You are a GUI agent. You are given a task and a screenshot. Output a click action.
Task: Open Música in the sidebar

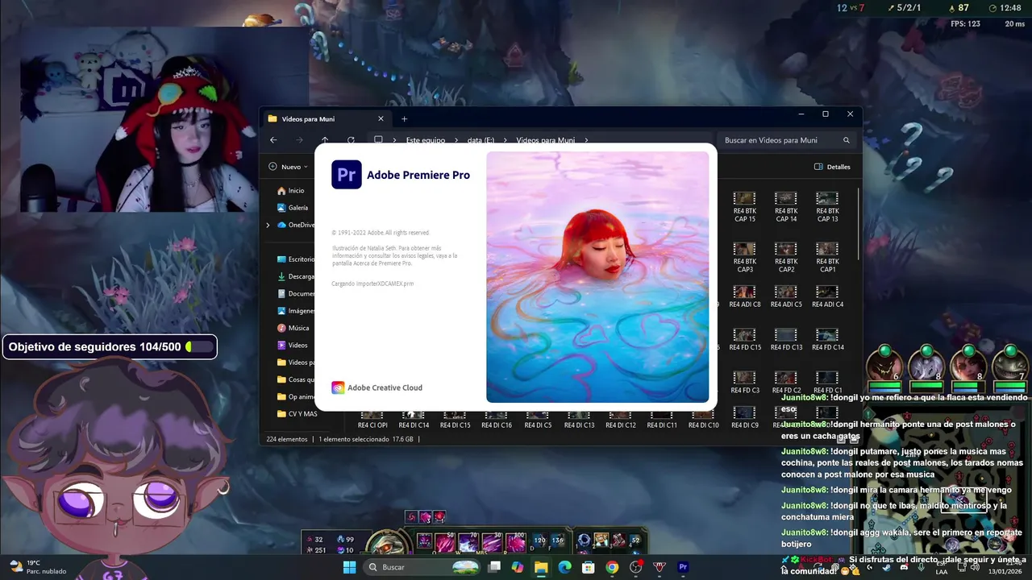(x=293, y=328)
